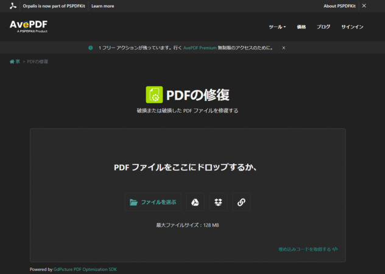The height and width of the screenshot is (274, 385).
Task: Click the info icon in notification banner
Action: pyautogui.click(x=91, y=47)
